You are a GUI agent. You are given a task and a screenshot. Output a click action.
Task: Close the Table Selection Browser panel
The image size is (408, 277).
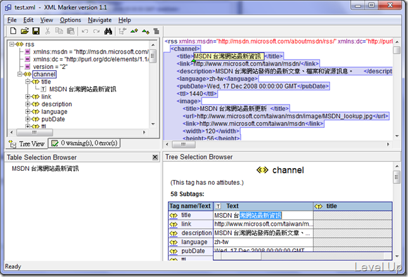coord(155,157)
